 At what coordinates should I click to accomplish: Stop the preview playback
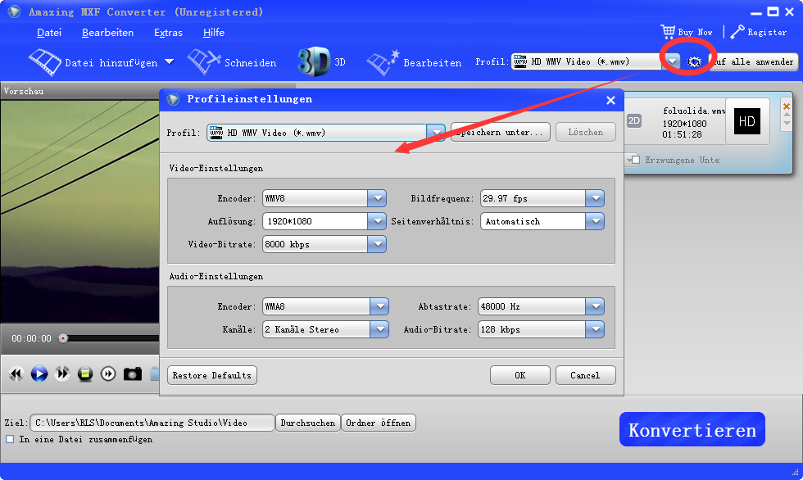click(x=85, y=374)
